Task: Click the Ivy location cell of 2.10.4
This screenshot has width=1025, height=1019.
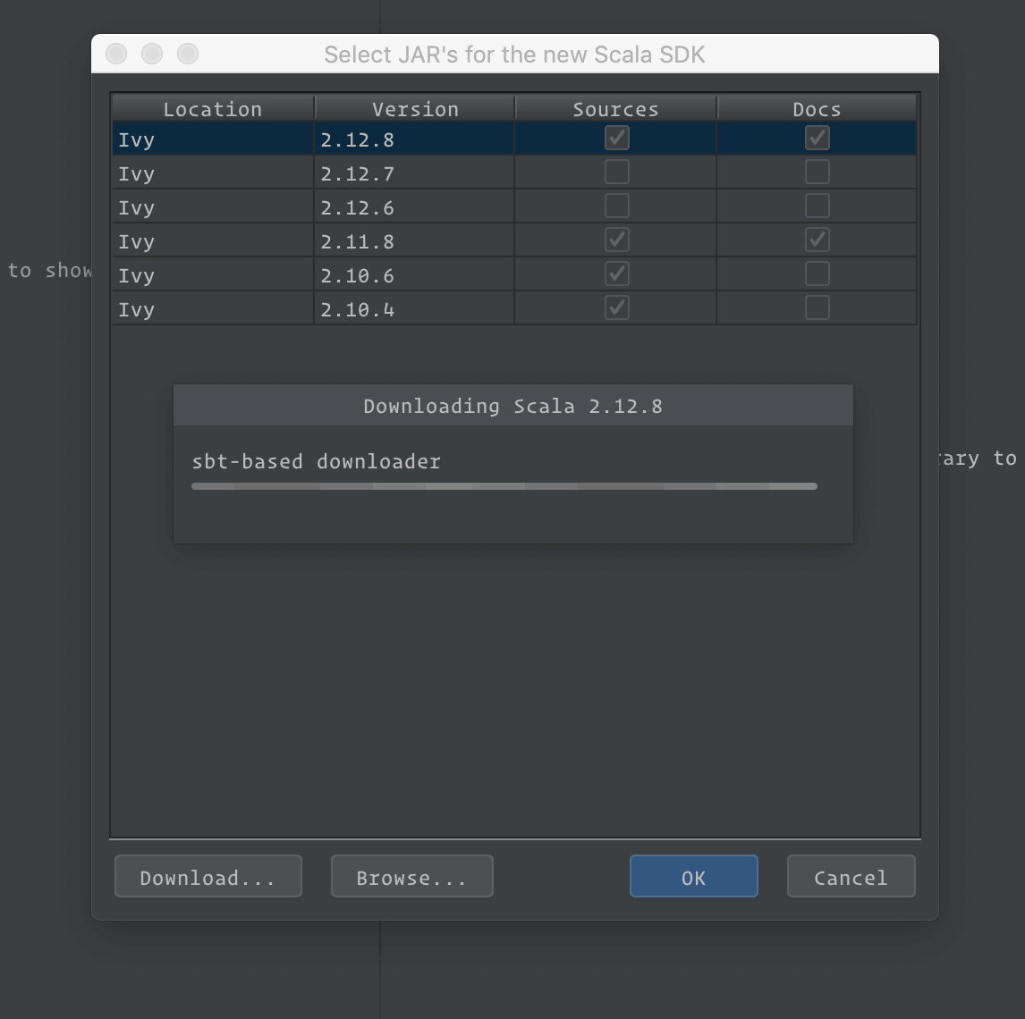Action: 213,308
